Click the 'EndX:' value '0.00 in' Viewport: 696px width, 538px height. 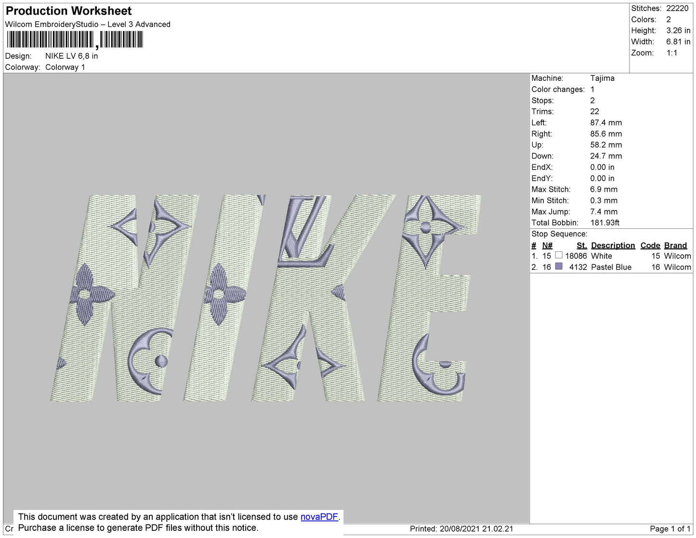(603, 167)
